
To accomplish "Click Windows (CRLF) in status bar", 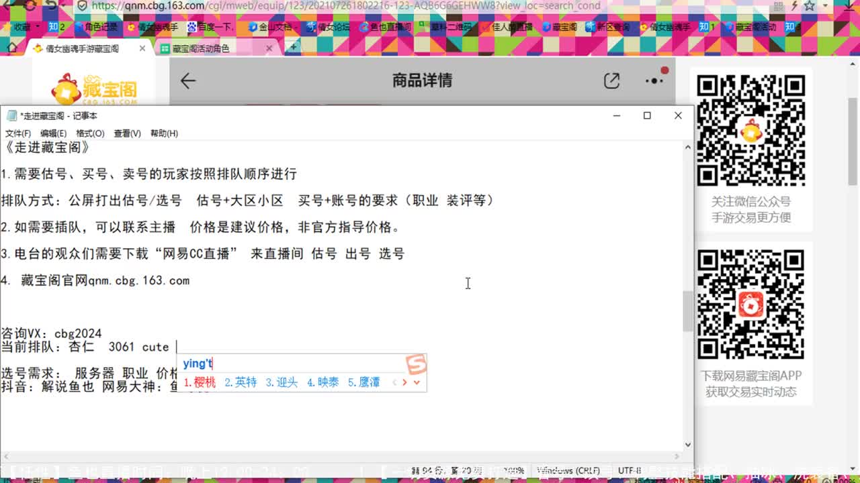I will click(x=570, y=471).
